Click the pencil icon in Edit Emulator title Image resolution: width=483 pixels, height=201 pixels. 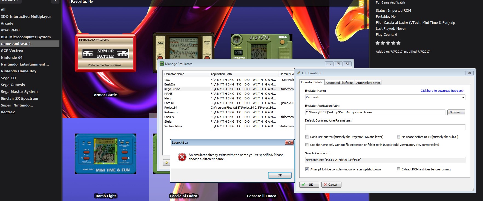coord(299,73)
